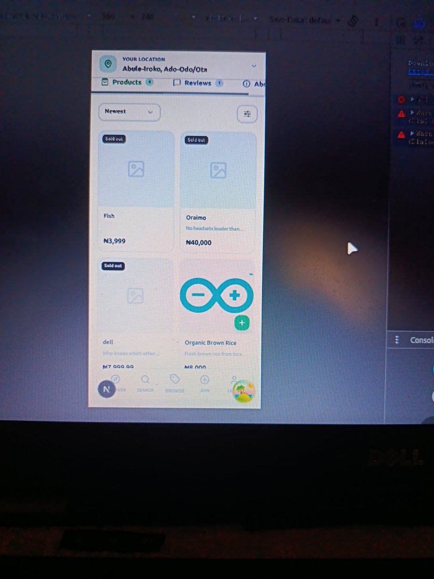Open the Organic Brown Rice product image
The width and height of the screenshot is (434, 579).
click(217, 295)
